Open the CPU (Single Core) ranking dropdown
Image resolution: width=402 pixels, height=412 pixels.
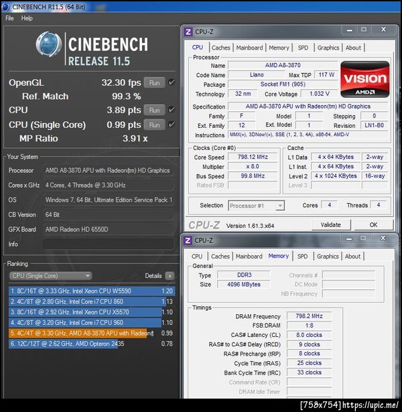(x=50, y=276)
